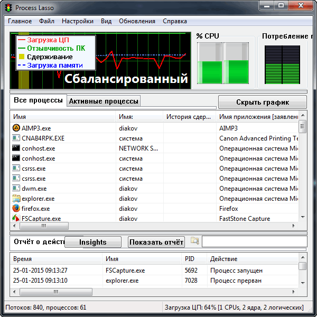Open the Файл menu

[46, 21]
